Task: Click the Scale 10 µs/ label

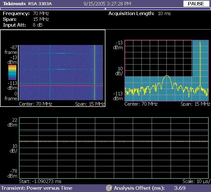Action: tap(196, 181)
